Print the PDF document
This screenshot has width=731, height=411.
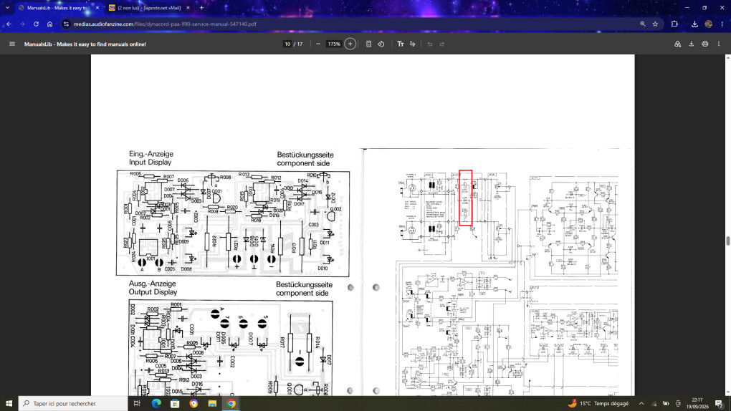coord(705,44)
